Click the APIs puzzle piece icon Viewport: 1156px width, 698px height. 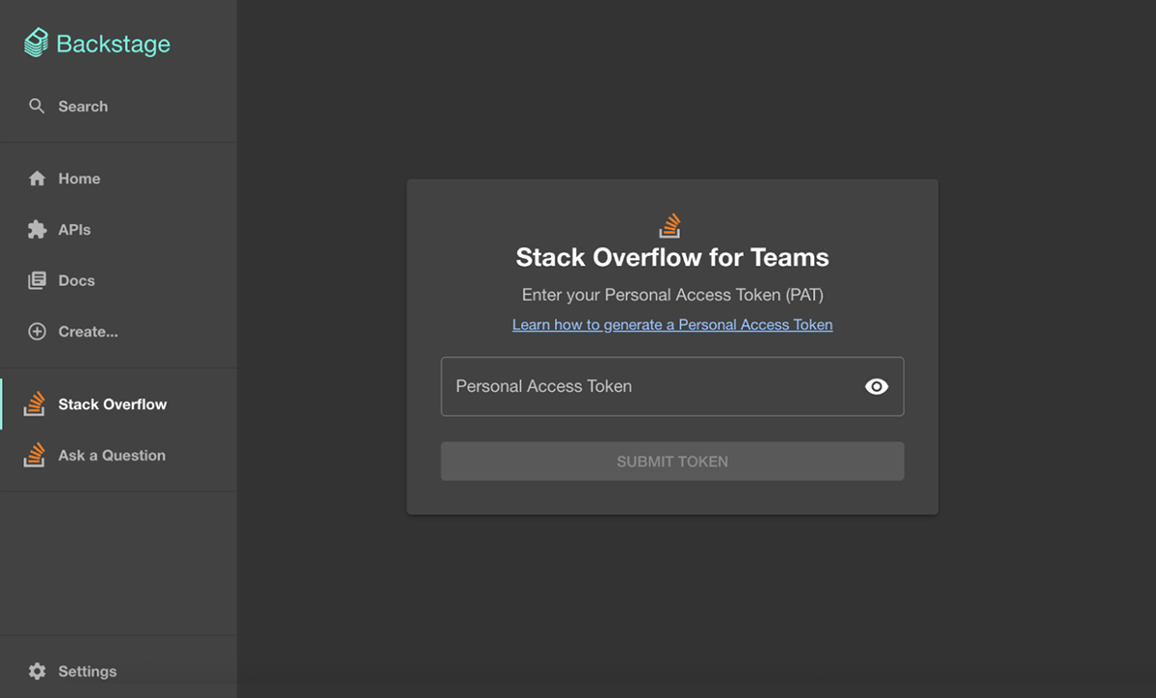(37, 229)
